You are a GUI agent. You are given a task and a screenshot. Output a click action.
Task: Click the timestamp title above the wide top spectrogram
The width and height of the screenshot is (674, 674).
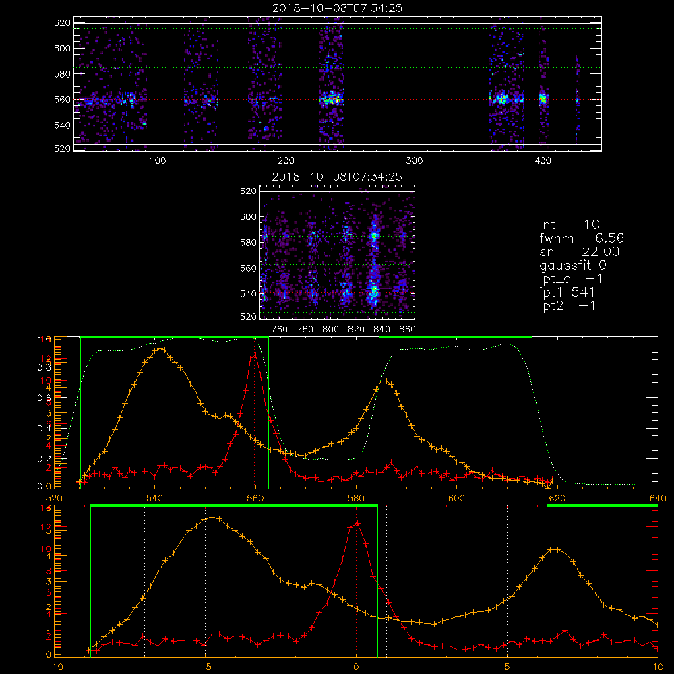(337, 8)
